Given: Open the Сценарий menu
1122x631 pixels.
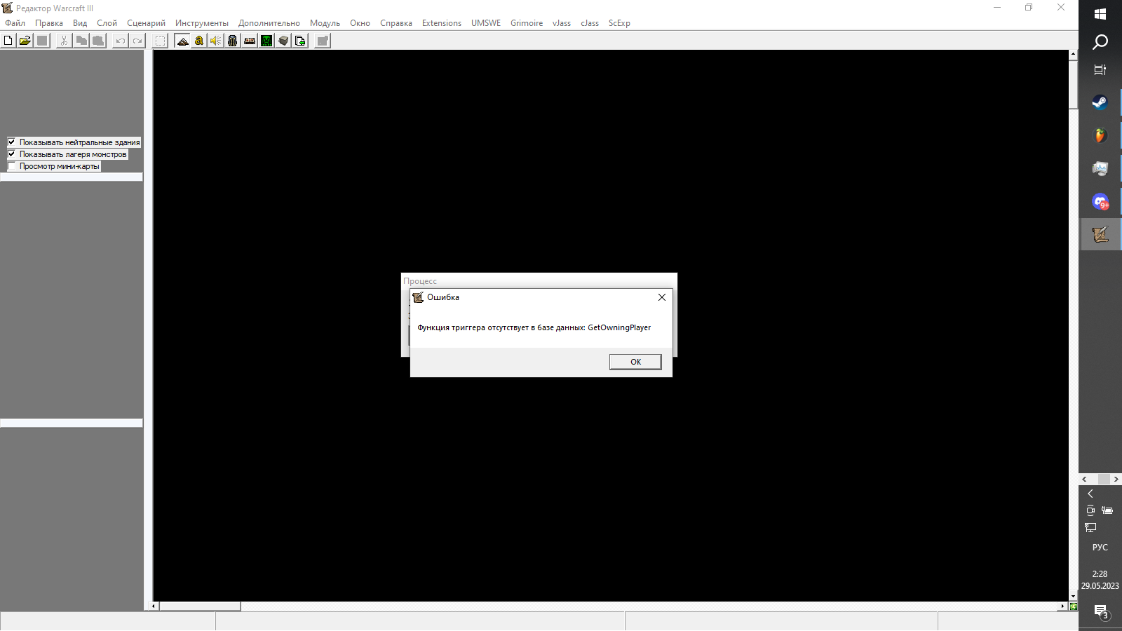Looking at the screenshot, I should (x=146, y=23).
